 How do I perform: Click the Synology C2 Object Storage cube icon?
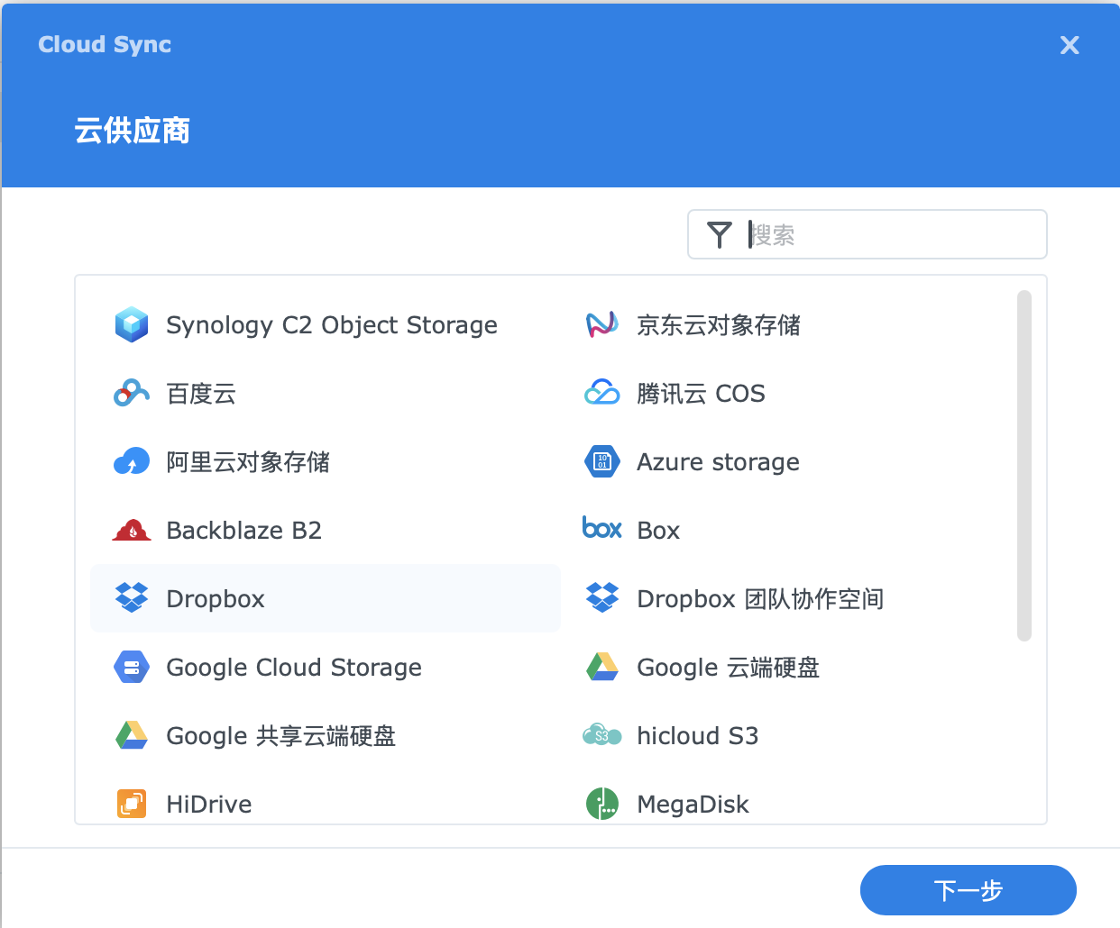132,324
